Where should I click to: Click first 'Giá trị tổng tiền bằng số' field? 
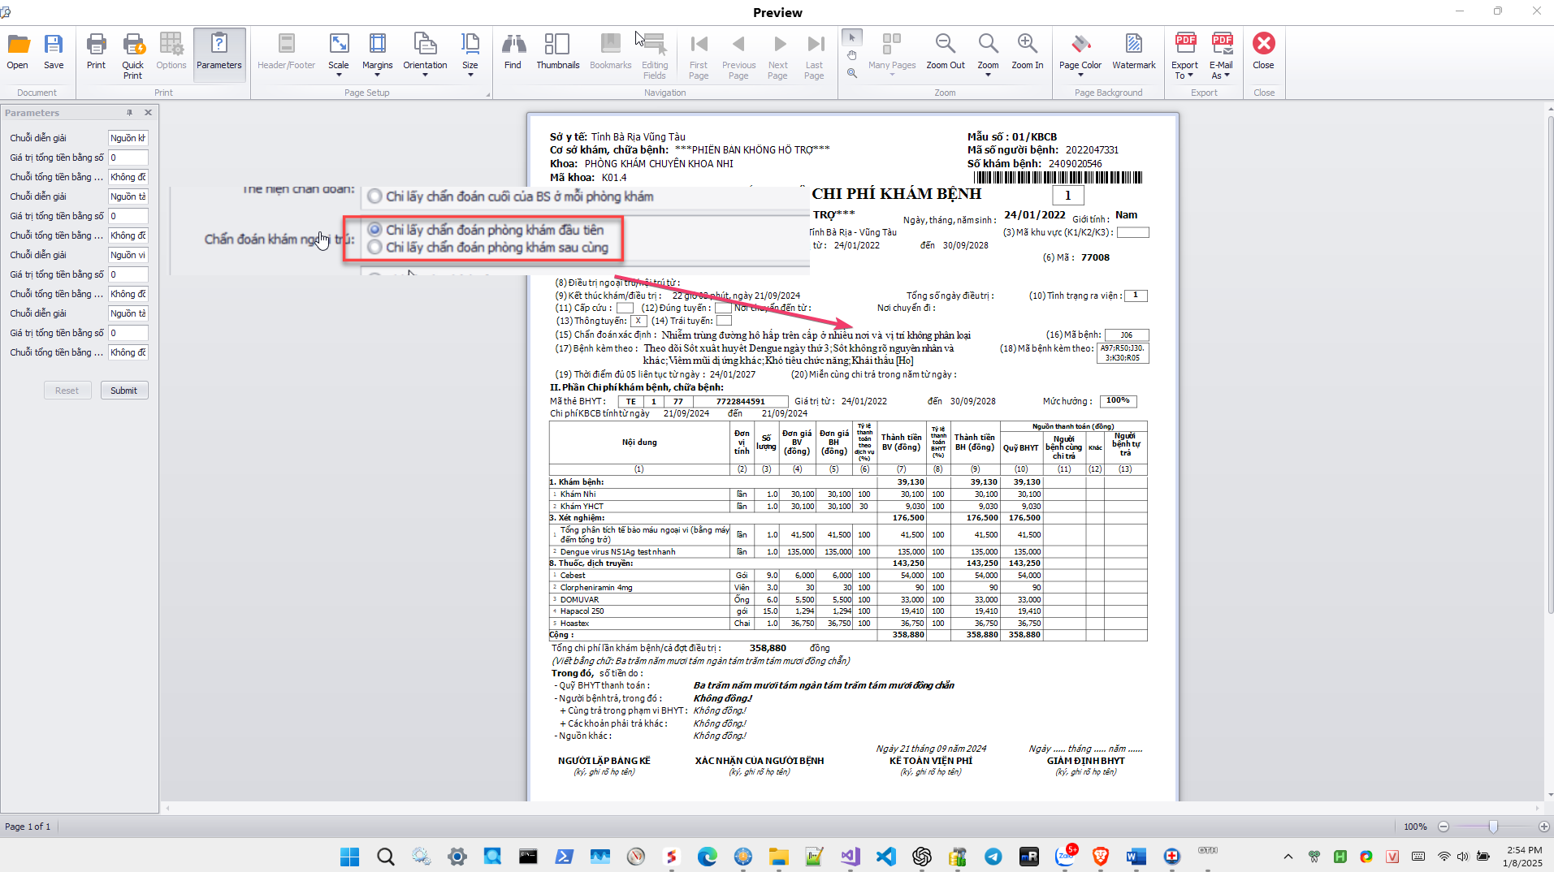[128, 158]
